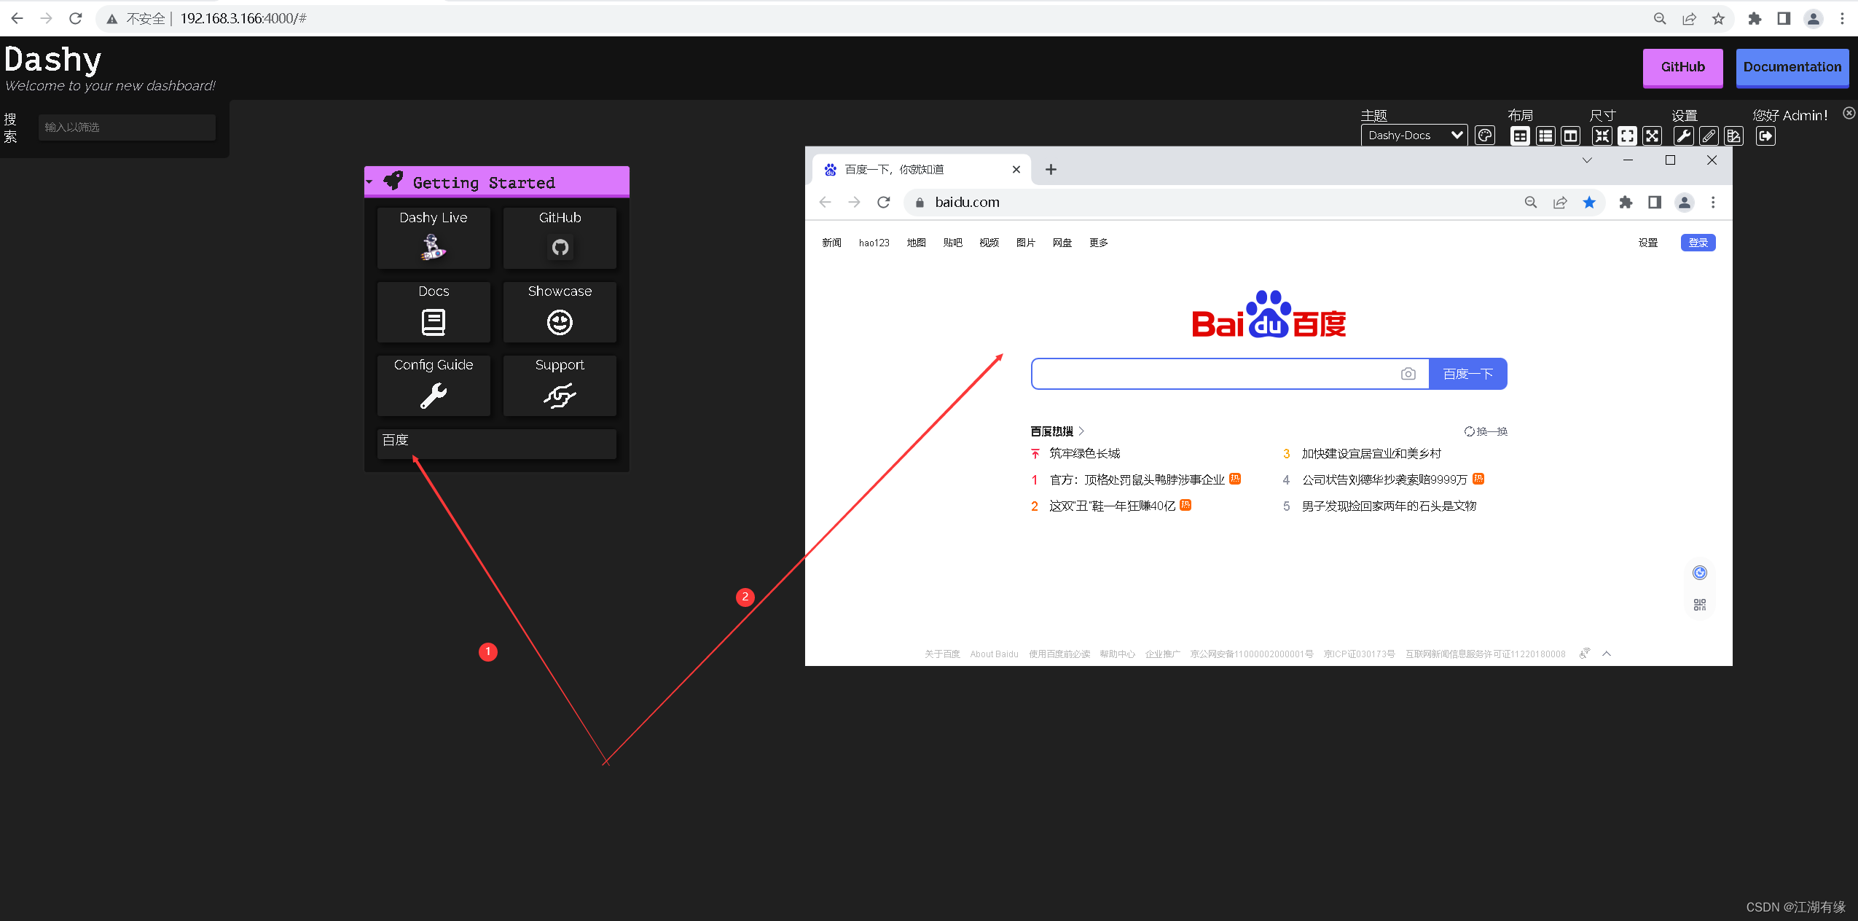
Task: Click the Docs document icon
Action: pyautogui.click(x=434, y=320)
